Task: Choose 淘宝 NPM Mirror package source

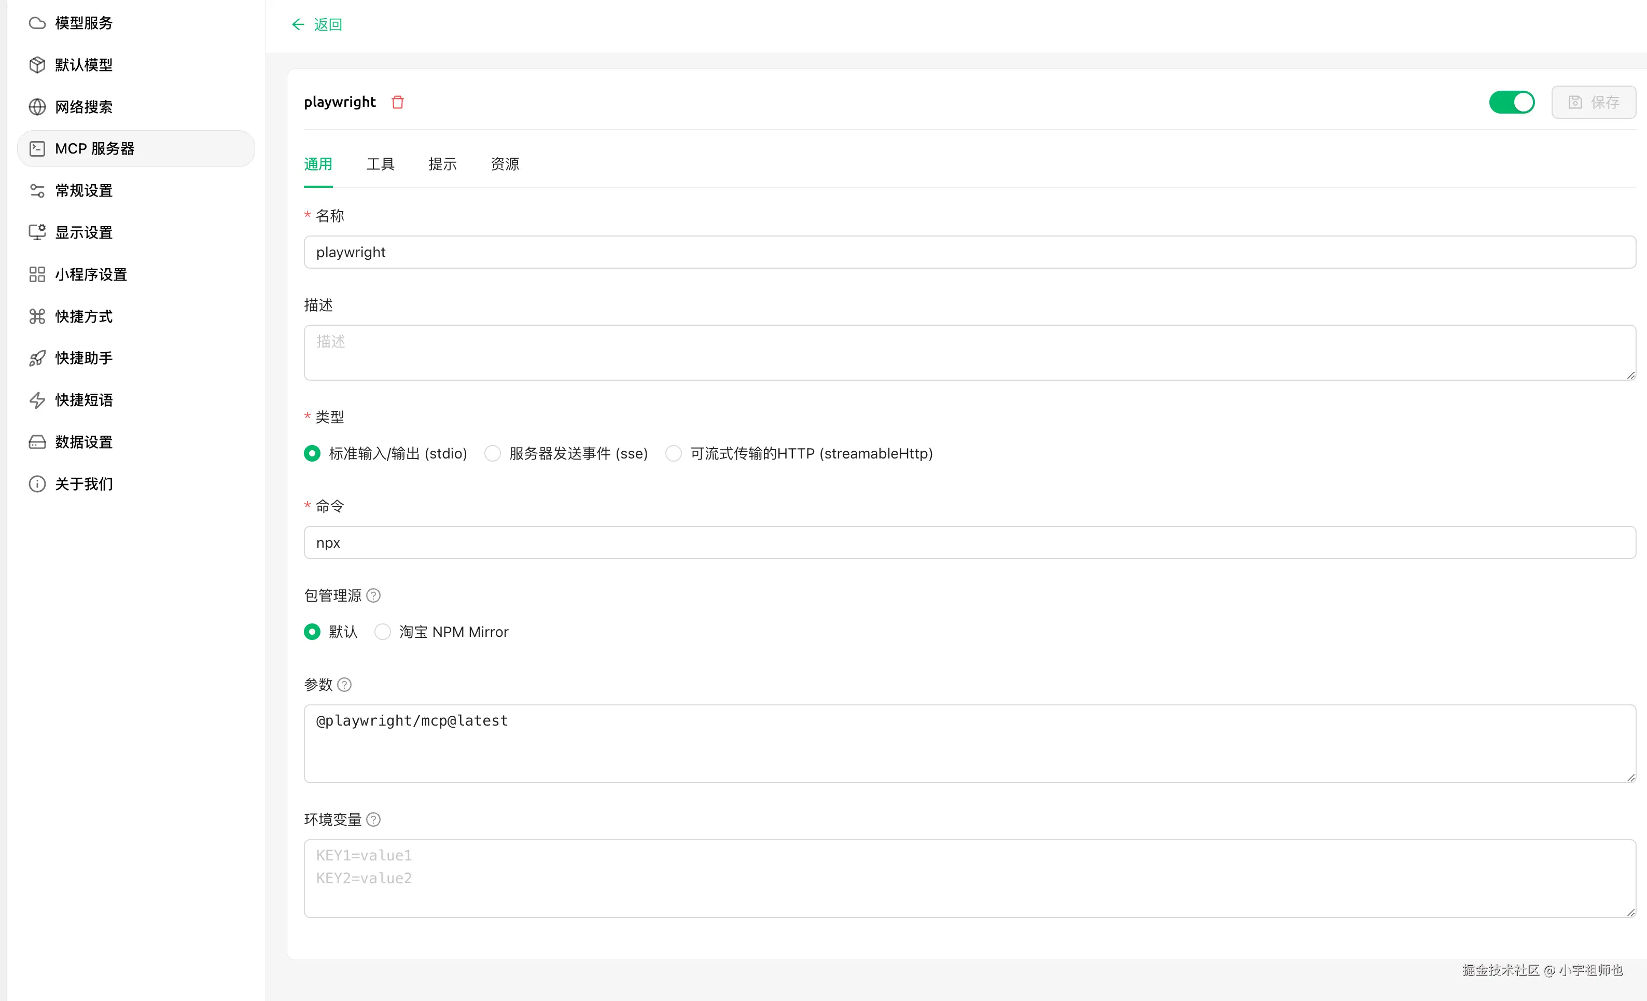Action: coord(382,632)
